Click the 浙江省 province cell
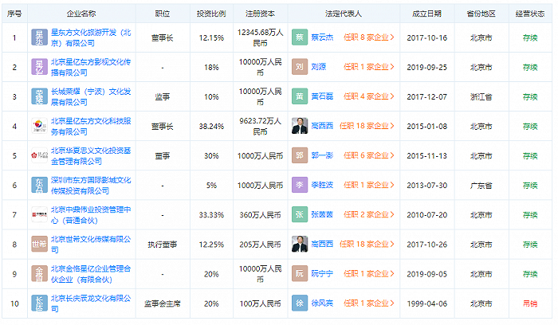Screen dimensions: 558x325 click(x=481, y=96)
